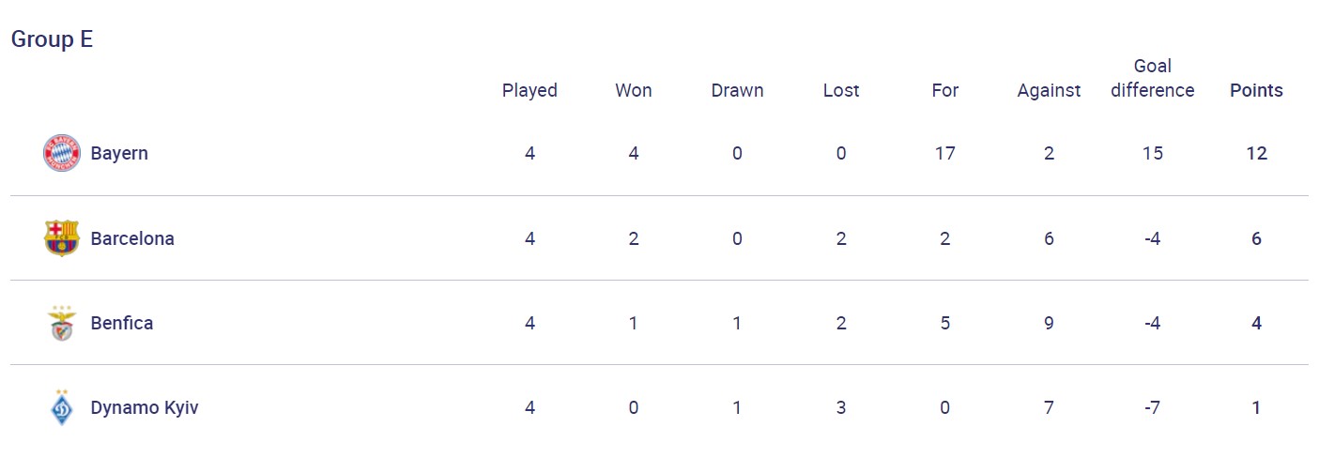
Task: Click Bayern's points total of 12
Action: [x=1256, y=153]
